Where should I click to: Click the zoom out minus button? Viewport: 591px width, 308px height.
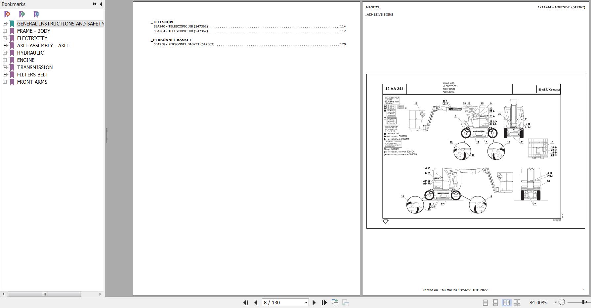(x=562, y=302)
